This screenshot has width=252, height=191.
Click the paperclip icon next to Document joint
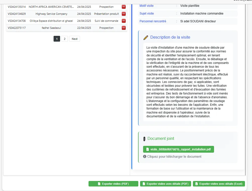click(145, 138)
